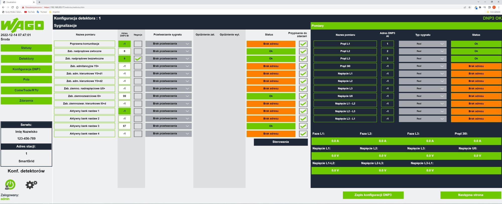The width and height of the screenshot is (502, 204).
Task: Open settings via the gears icon
Action: (x=31, y=185)
